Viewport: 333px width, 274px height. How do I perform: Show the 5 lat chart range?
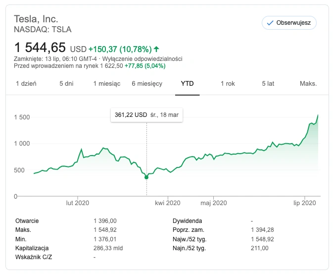coord(268,84)
